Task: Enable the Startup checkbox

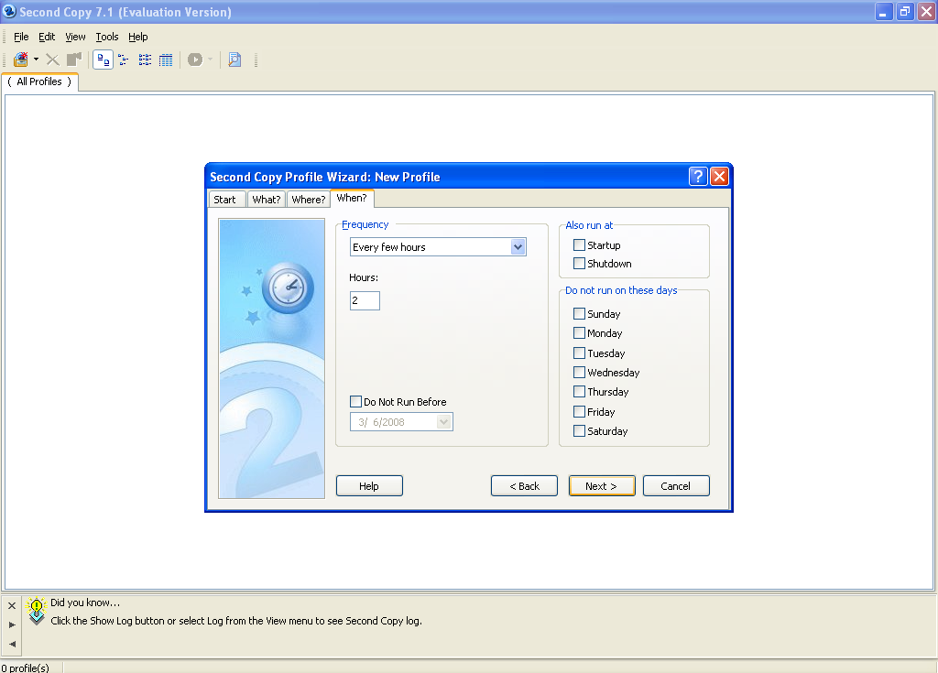Action: 579,244
